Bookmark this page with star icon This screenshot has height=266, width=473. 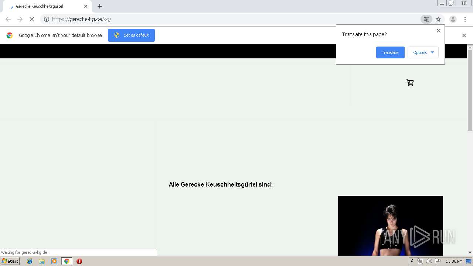pos(438,19)
